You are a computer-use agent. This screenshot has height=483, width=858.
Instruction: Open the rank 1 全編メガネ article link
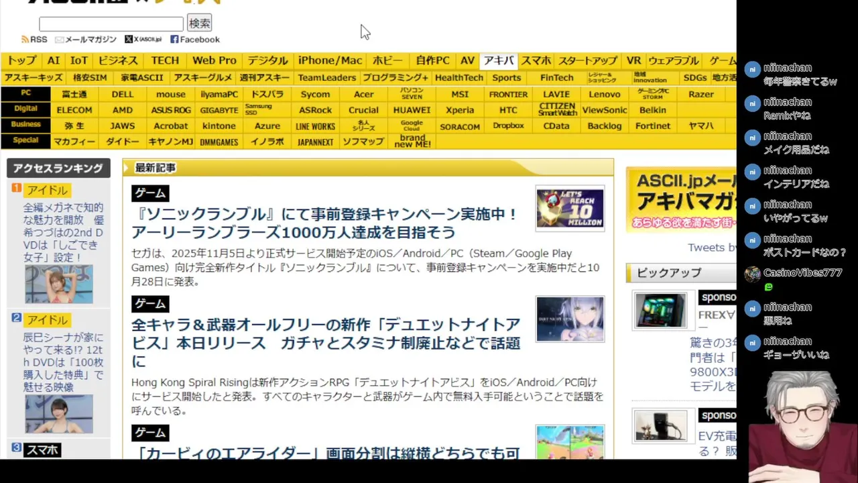64,232
